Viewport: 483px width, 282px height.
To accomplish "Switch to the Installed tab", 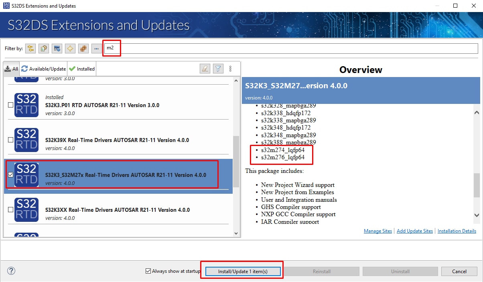I will click(82, 69).
